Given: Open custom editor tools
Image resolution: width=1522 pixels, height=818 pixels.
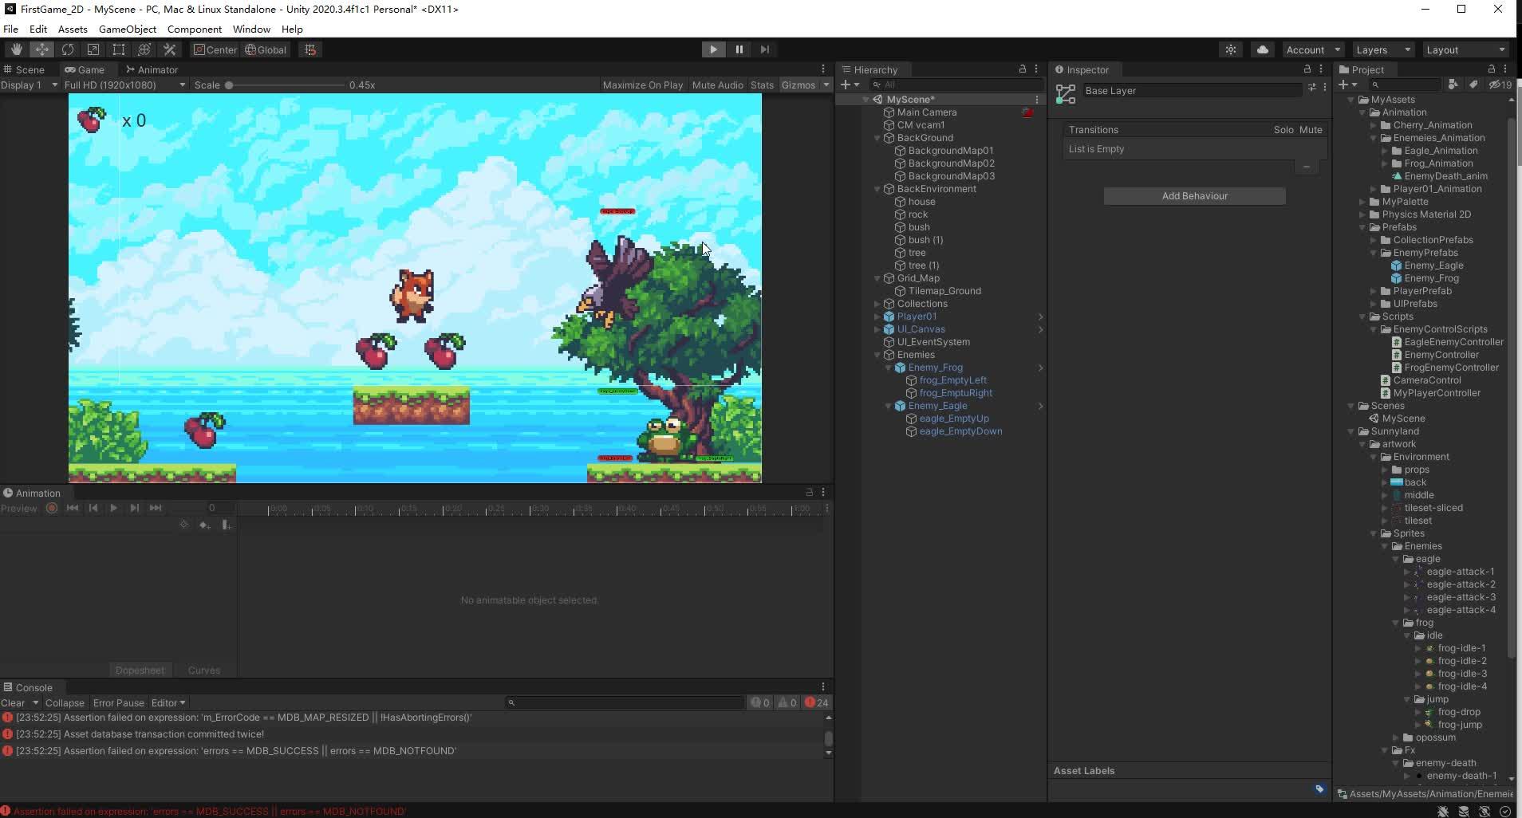Looking at the screenshot, I should pyautogui.click(x=170, y=49).
